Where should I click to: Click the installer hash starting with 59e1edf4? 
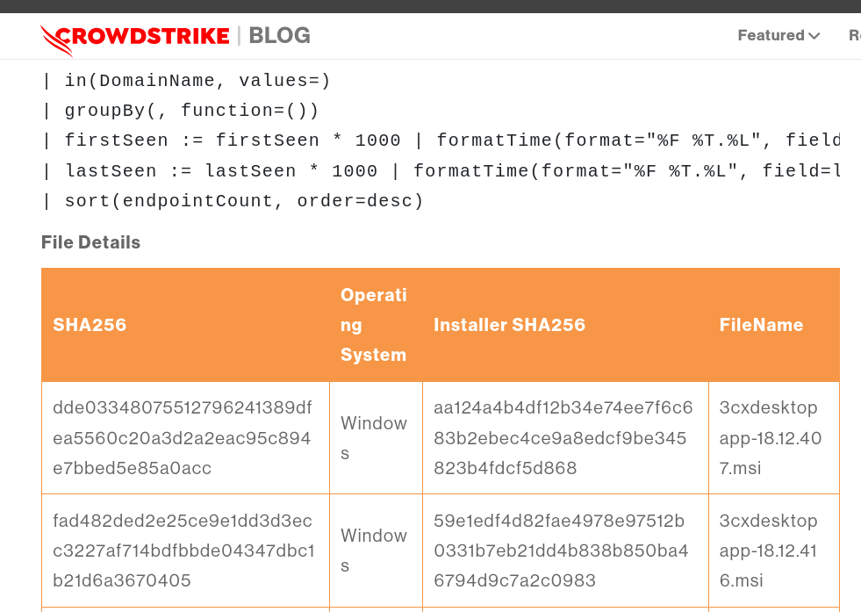(561, 551)
